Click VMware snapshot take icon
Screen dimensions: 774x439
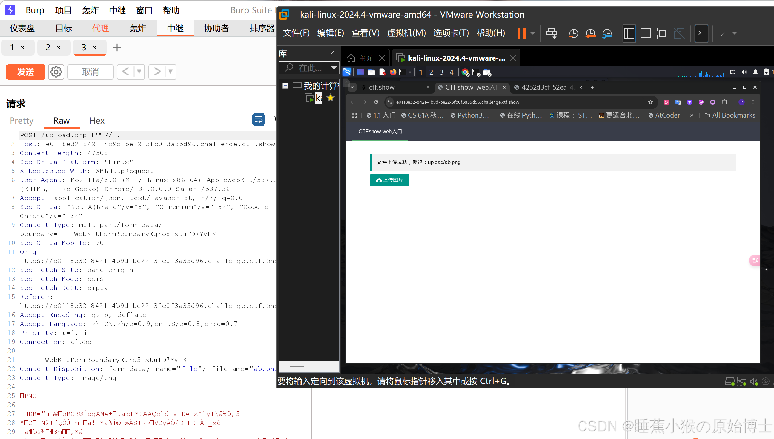[573, 33]
